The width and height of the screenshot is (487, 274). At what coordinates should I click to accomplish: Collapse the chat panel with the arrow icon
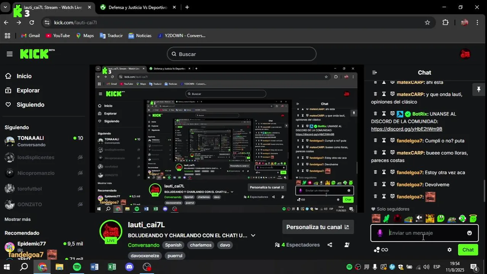(x=375, y=73)
